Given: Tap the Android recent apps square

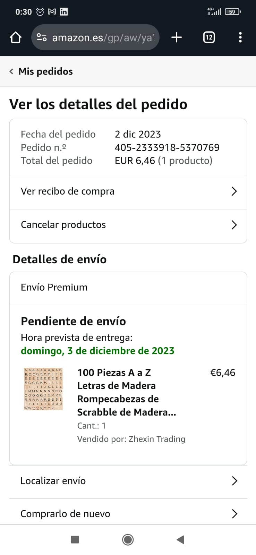Looking at the screenshot, I should (x=75, y=539).
